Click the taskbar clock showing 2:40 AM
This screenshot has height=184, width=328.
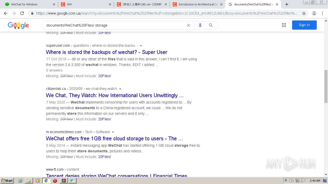pyautogui.click(x=315, y=181)
